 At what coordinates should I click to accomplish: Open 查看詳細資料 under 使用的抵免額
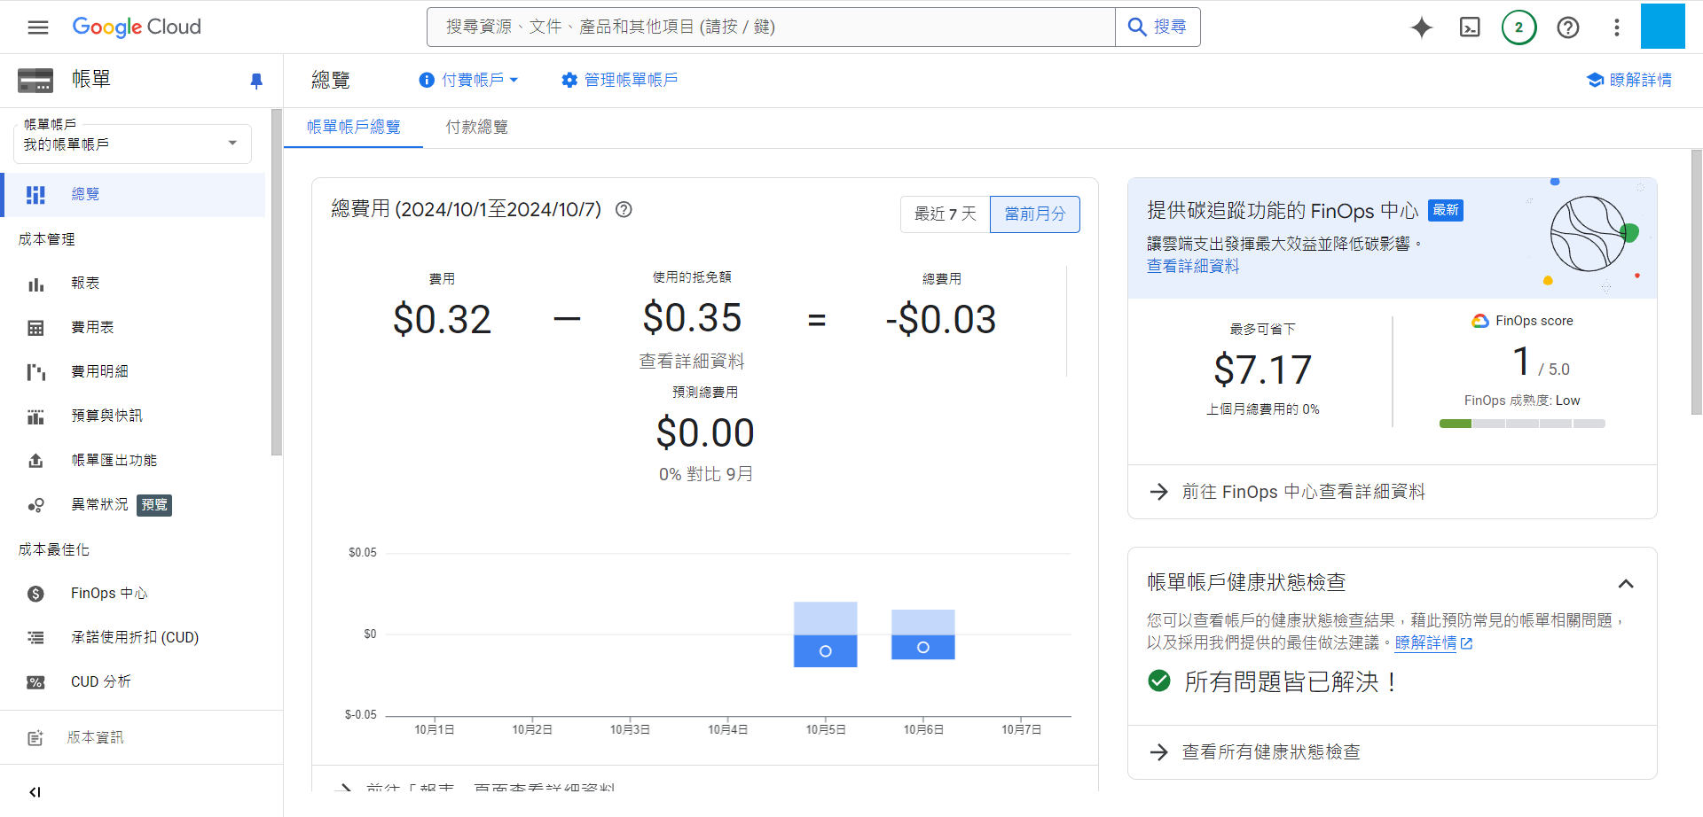[x=692, y=362]
